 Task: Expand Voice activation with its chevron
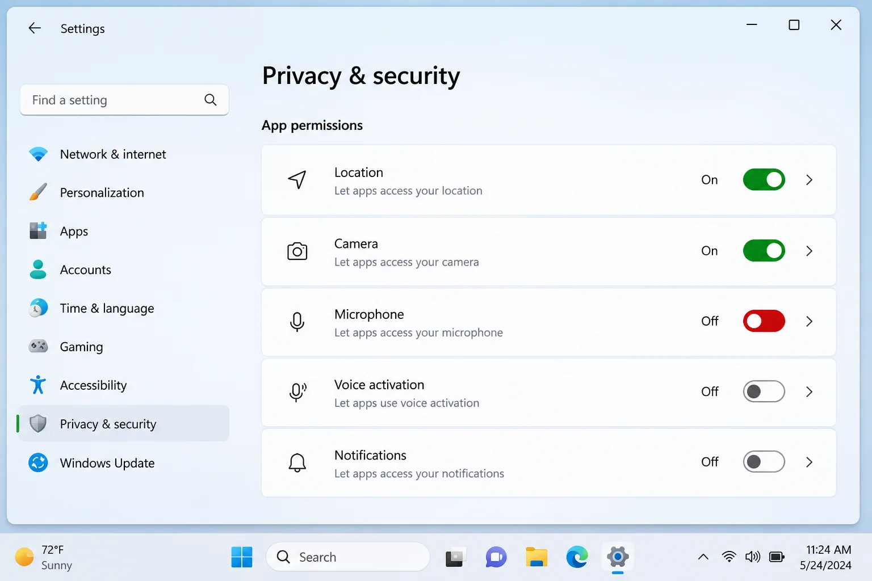click(810, 391)
